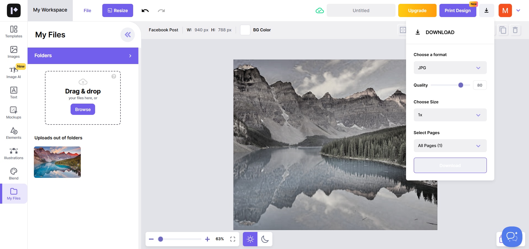
Task: Open the Illustrations panel
Action: (14, 153)
